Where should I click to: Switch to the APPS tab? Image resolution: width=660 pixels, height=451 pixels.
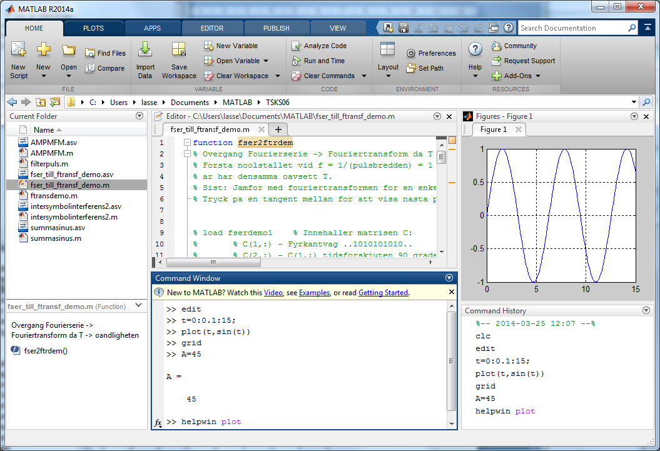point(153,28)
